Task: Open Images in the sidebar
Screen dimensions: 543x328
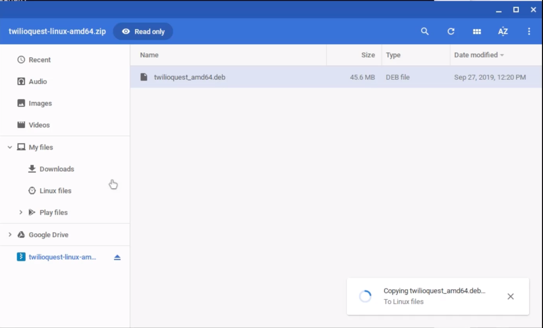Action: click(40, 103)
